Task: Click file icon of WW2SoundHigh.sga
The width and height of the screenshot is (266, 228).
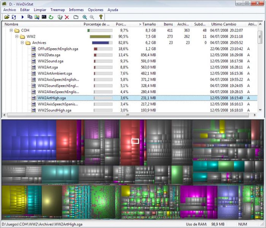Action: point(34,110)
